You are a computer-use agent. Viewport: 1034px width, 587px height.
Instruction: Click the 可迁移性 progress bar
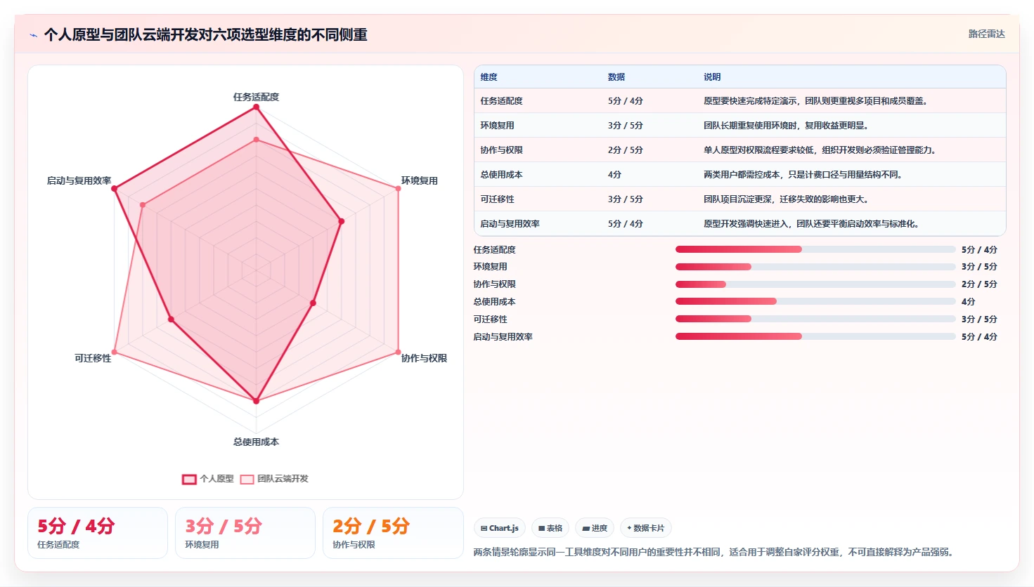[x=815, y=319]
